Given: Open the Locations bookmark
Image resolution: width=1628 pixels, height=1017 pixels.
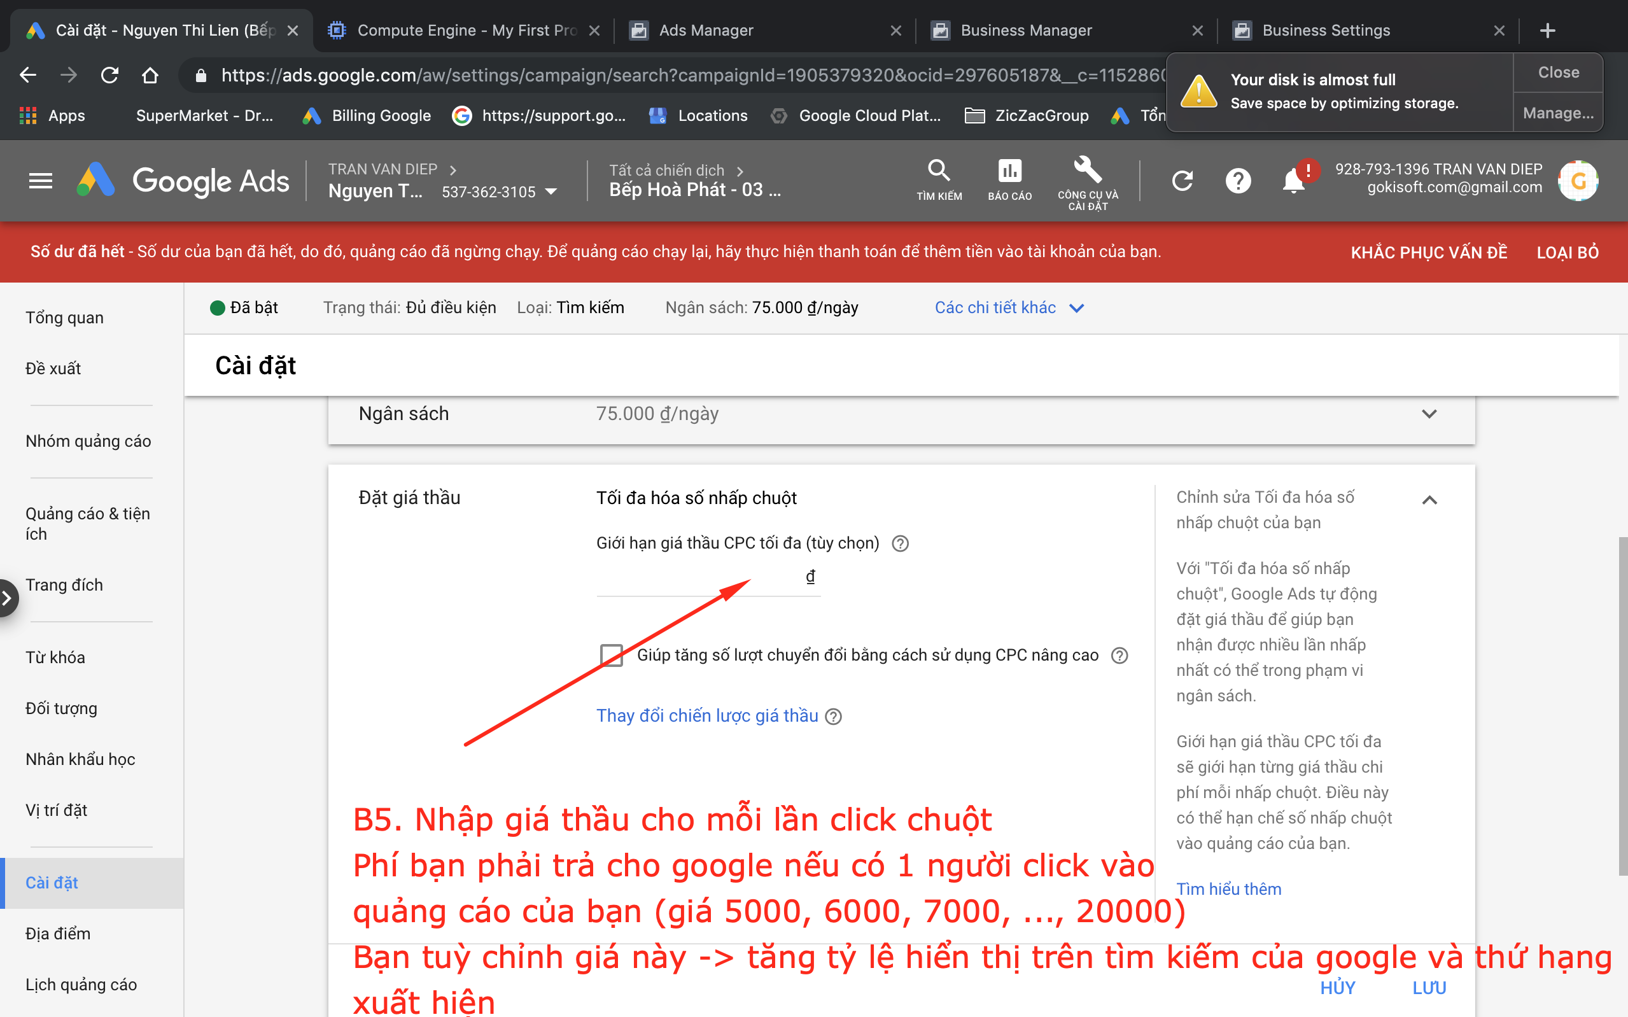Looking at the screenshot, I should [699, 116].
